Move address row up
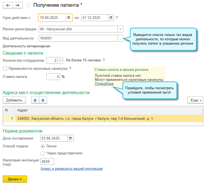This screenshot has height=186, width=206. [35, 100]
